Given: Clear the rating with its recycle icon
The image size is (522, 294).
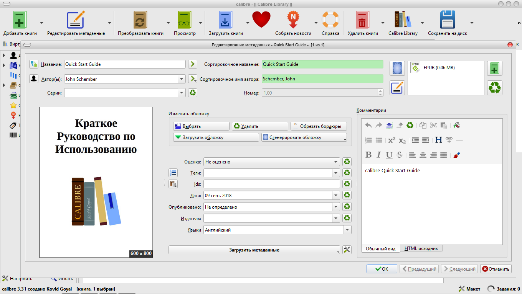Looking at the screenshot, I should point(347,162).
